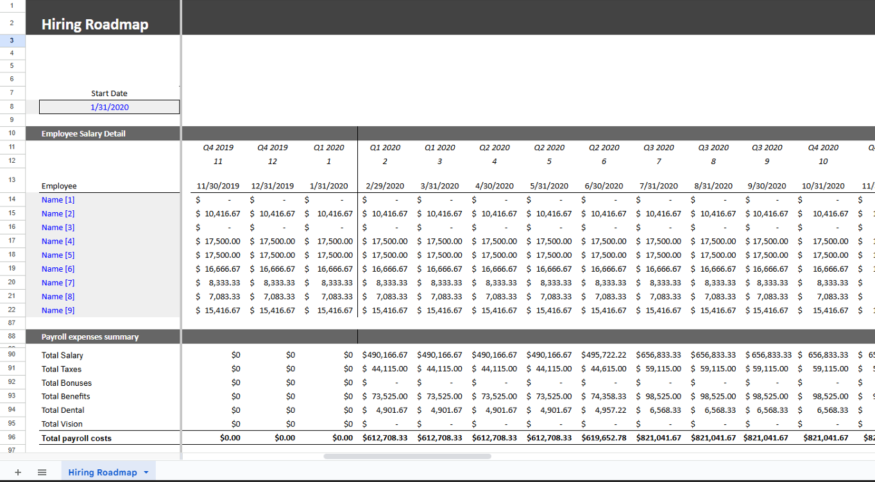The height and width of the screenshot is (482, 875).
Task: Click the Start Date label cell
Action: pos(109,94)
